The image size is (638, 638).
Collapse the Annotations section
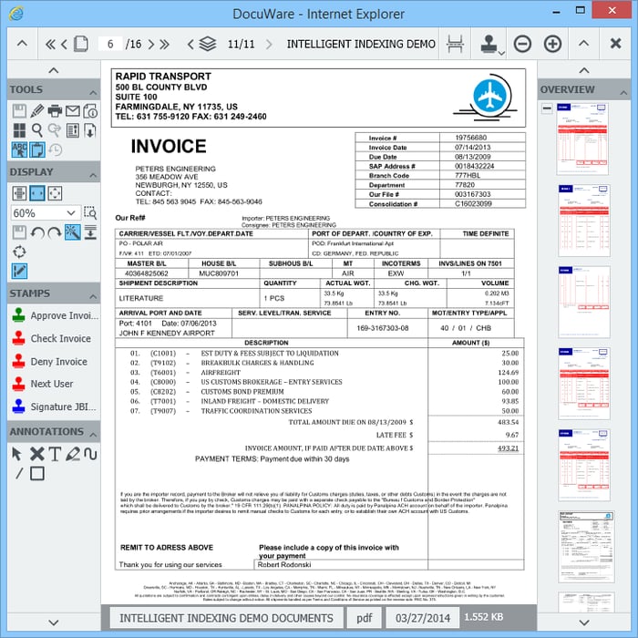tap(91, 431)
